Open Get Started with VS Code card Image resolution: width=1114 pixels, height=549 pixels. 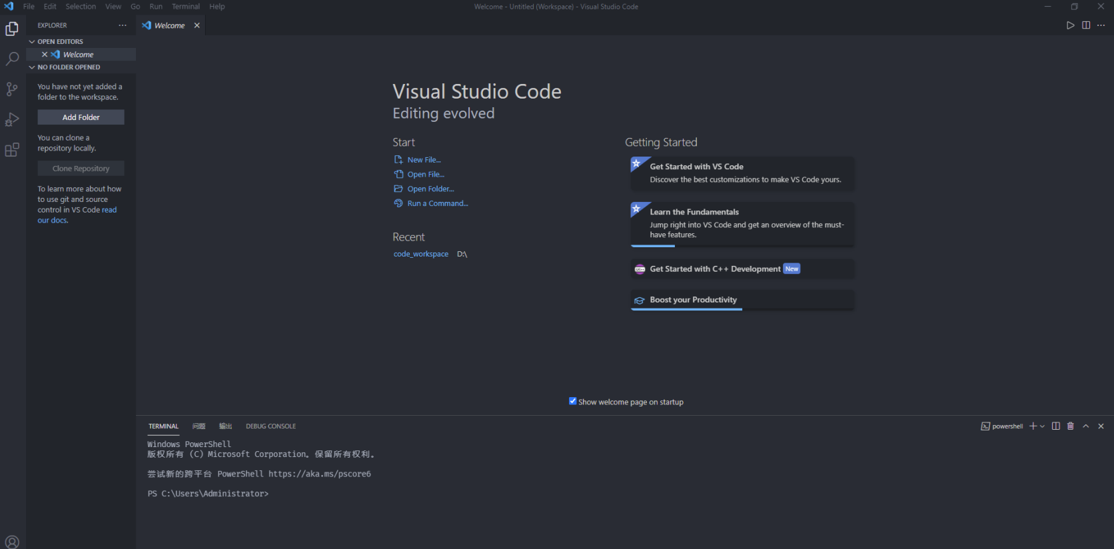742,173
